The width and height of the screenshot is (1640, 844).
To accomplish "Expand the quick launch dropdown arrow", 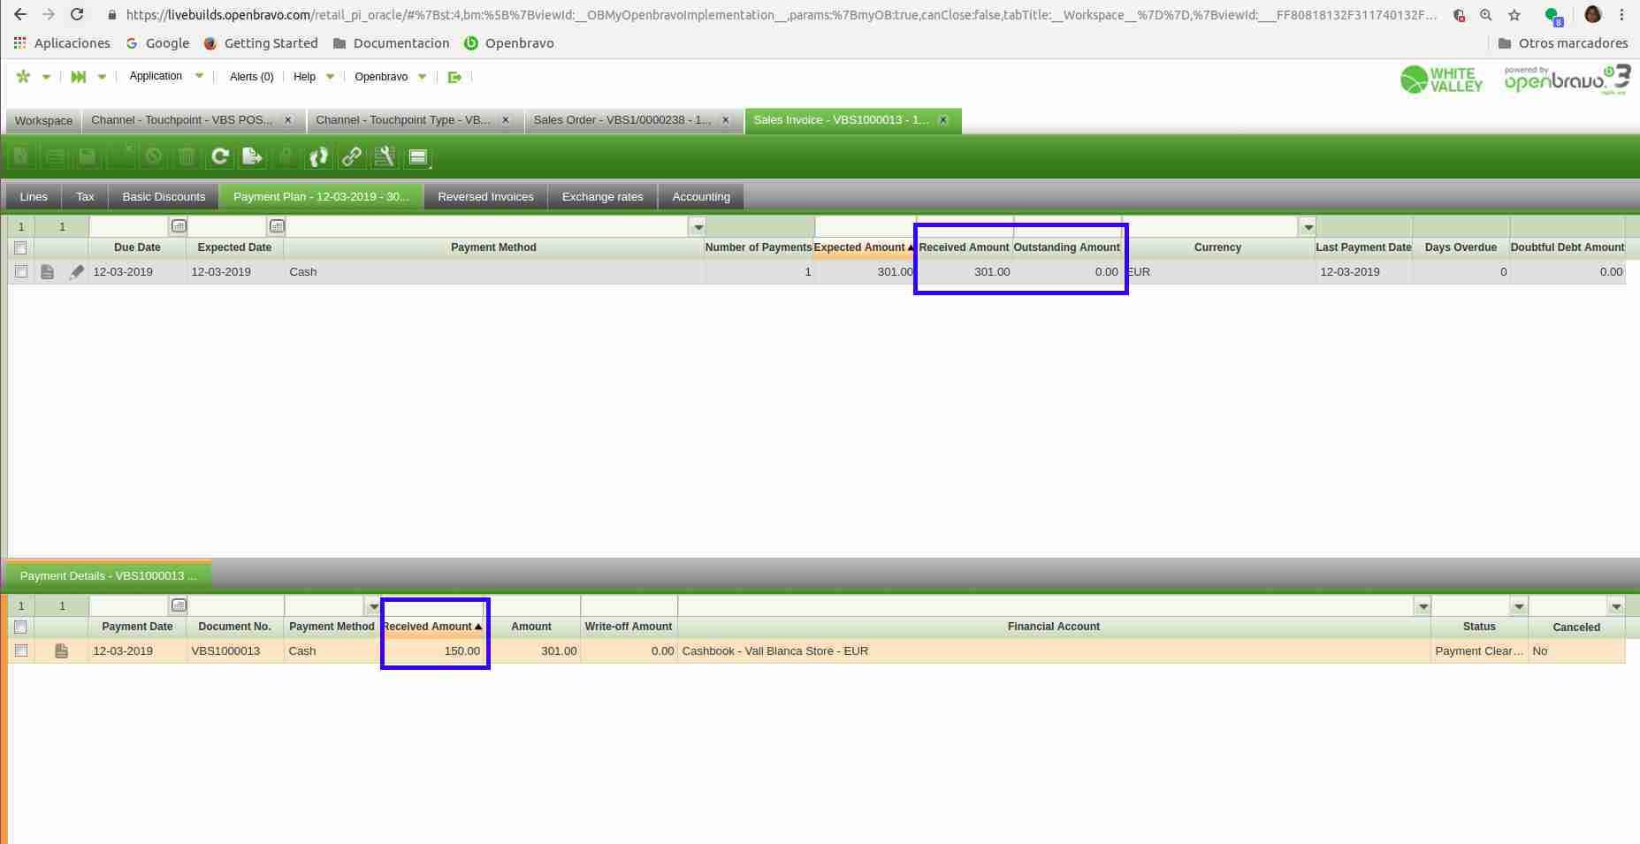I will click(46, 77).
